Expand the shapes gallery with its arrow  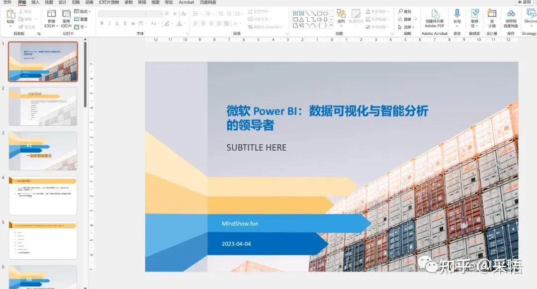(x=332, y=25)
